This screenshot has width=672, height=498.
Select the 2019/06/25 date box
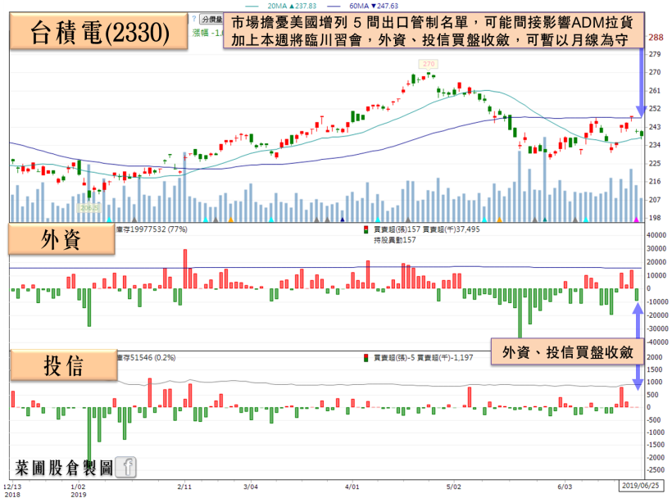640,486
